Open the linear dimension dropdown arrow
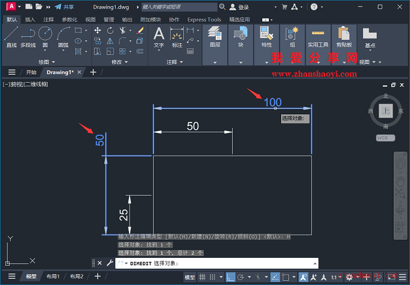The width and height of the screenshot is (410, 285). (198, 30)
